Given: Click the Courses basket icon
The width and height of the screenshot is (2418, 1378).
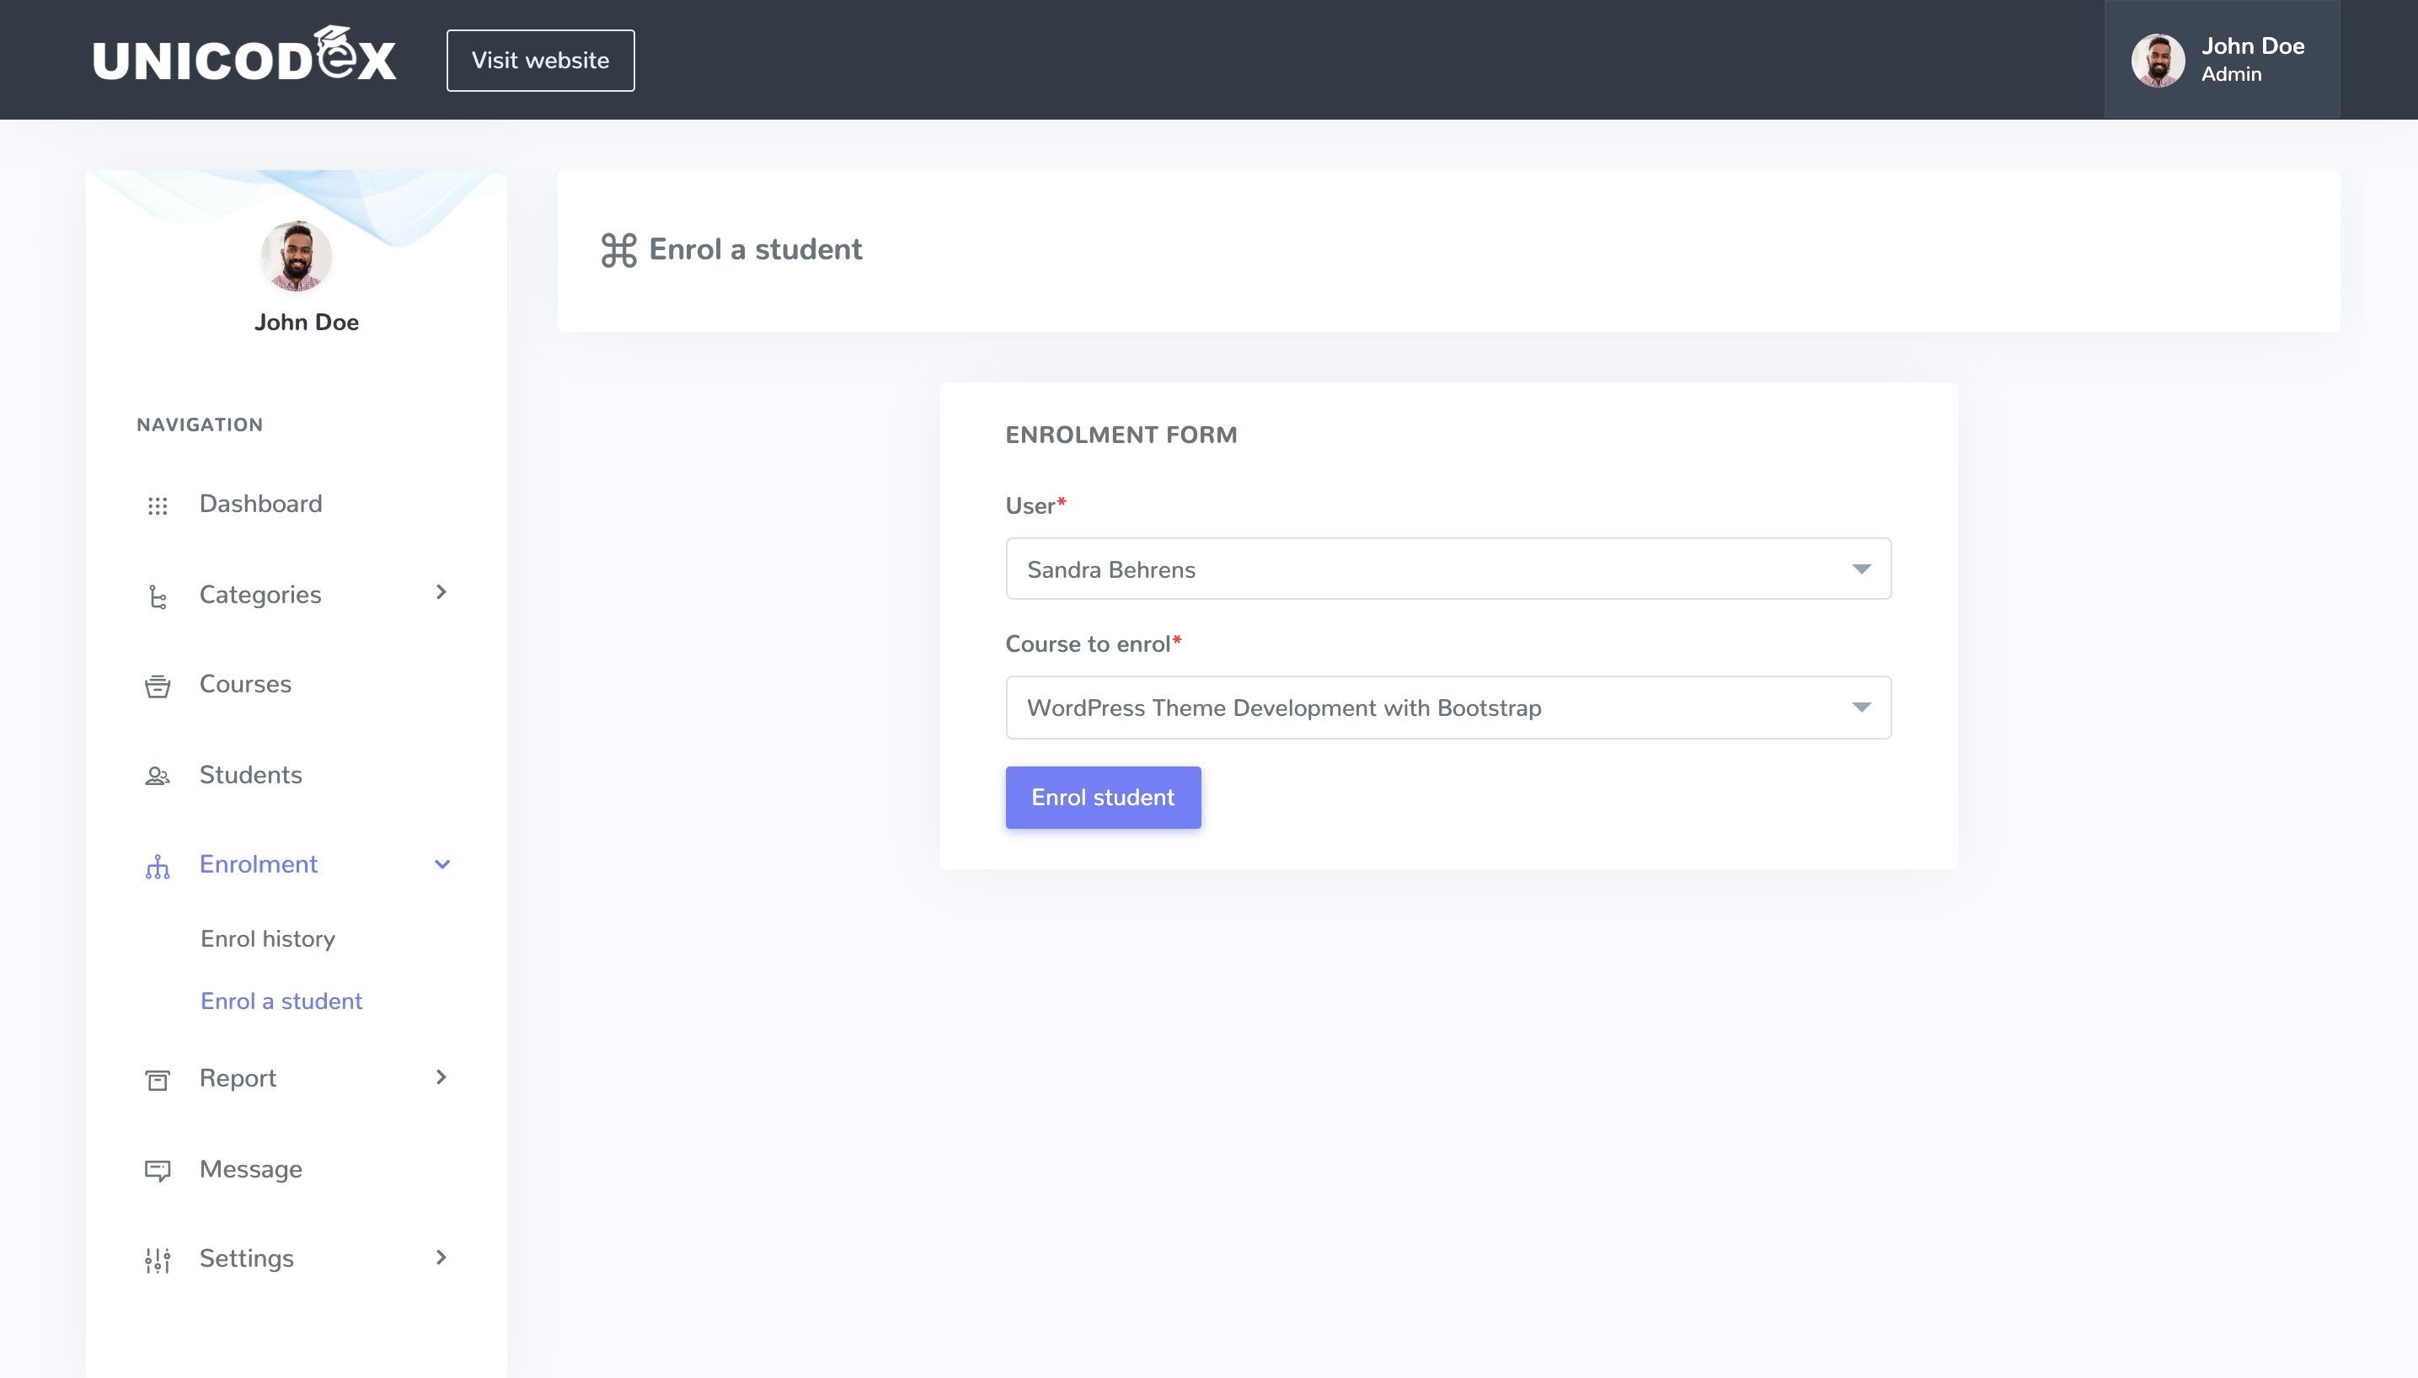Looking at the screenshot, I should pos(157,686).
